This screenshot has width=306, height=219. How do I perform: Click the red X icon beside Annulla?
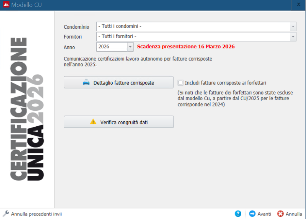coord(280,214)
